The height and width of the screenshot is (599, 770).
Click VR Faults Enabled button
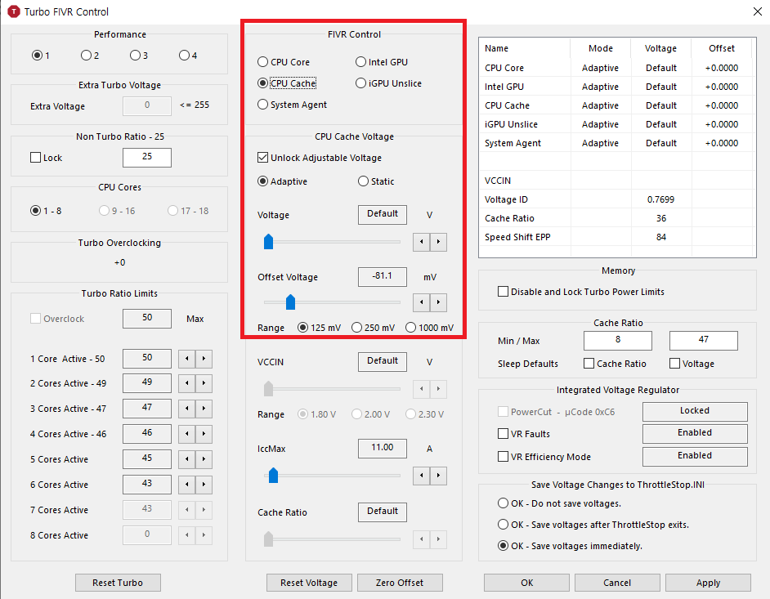[x=695, y=434]
